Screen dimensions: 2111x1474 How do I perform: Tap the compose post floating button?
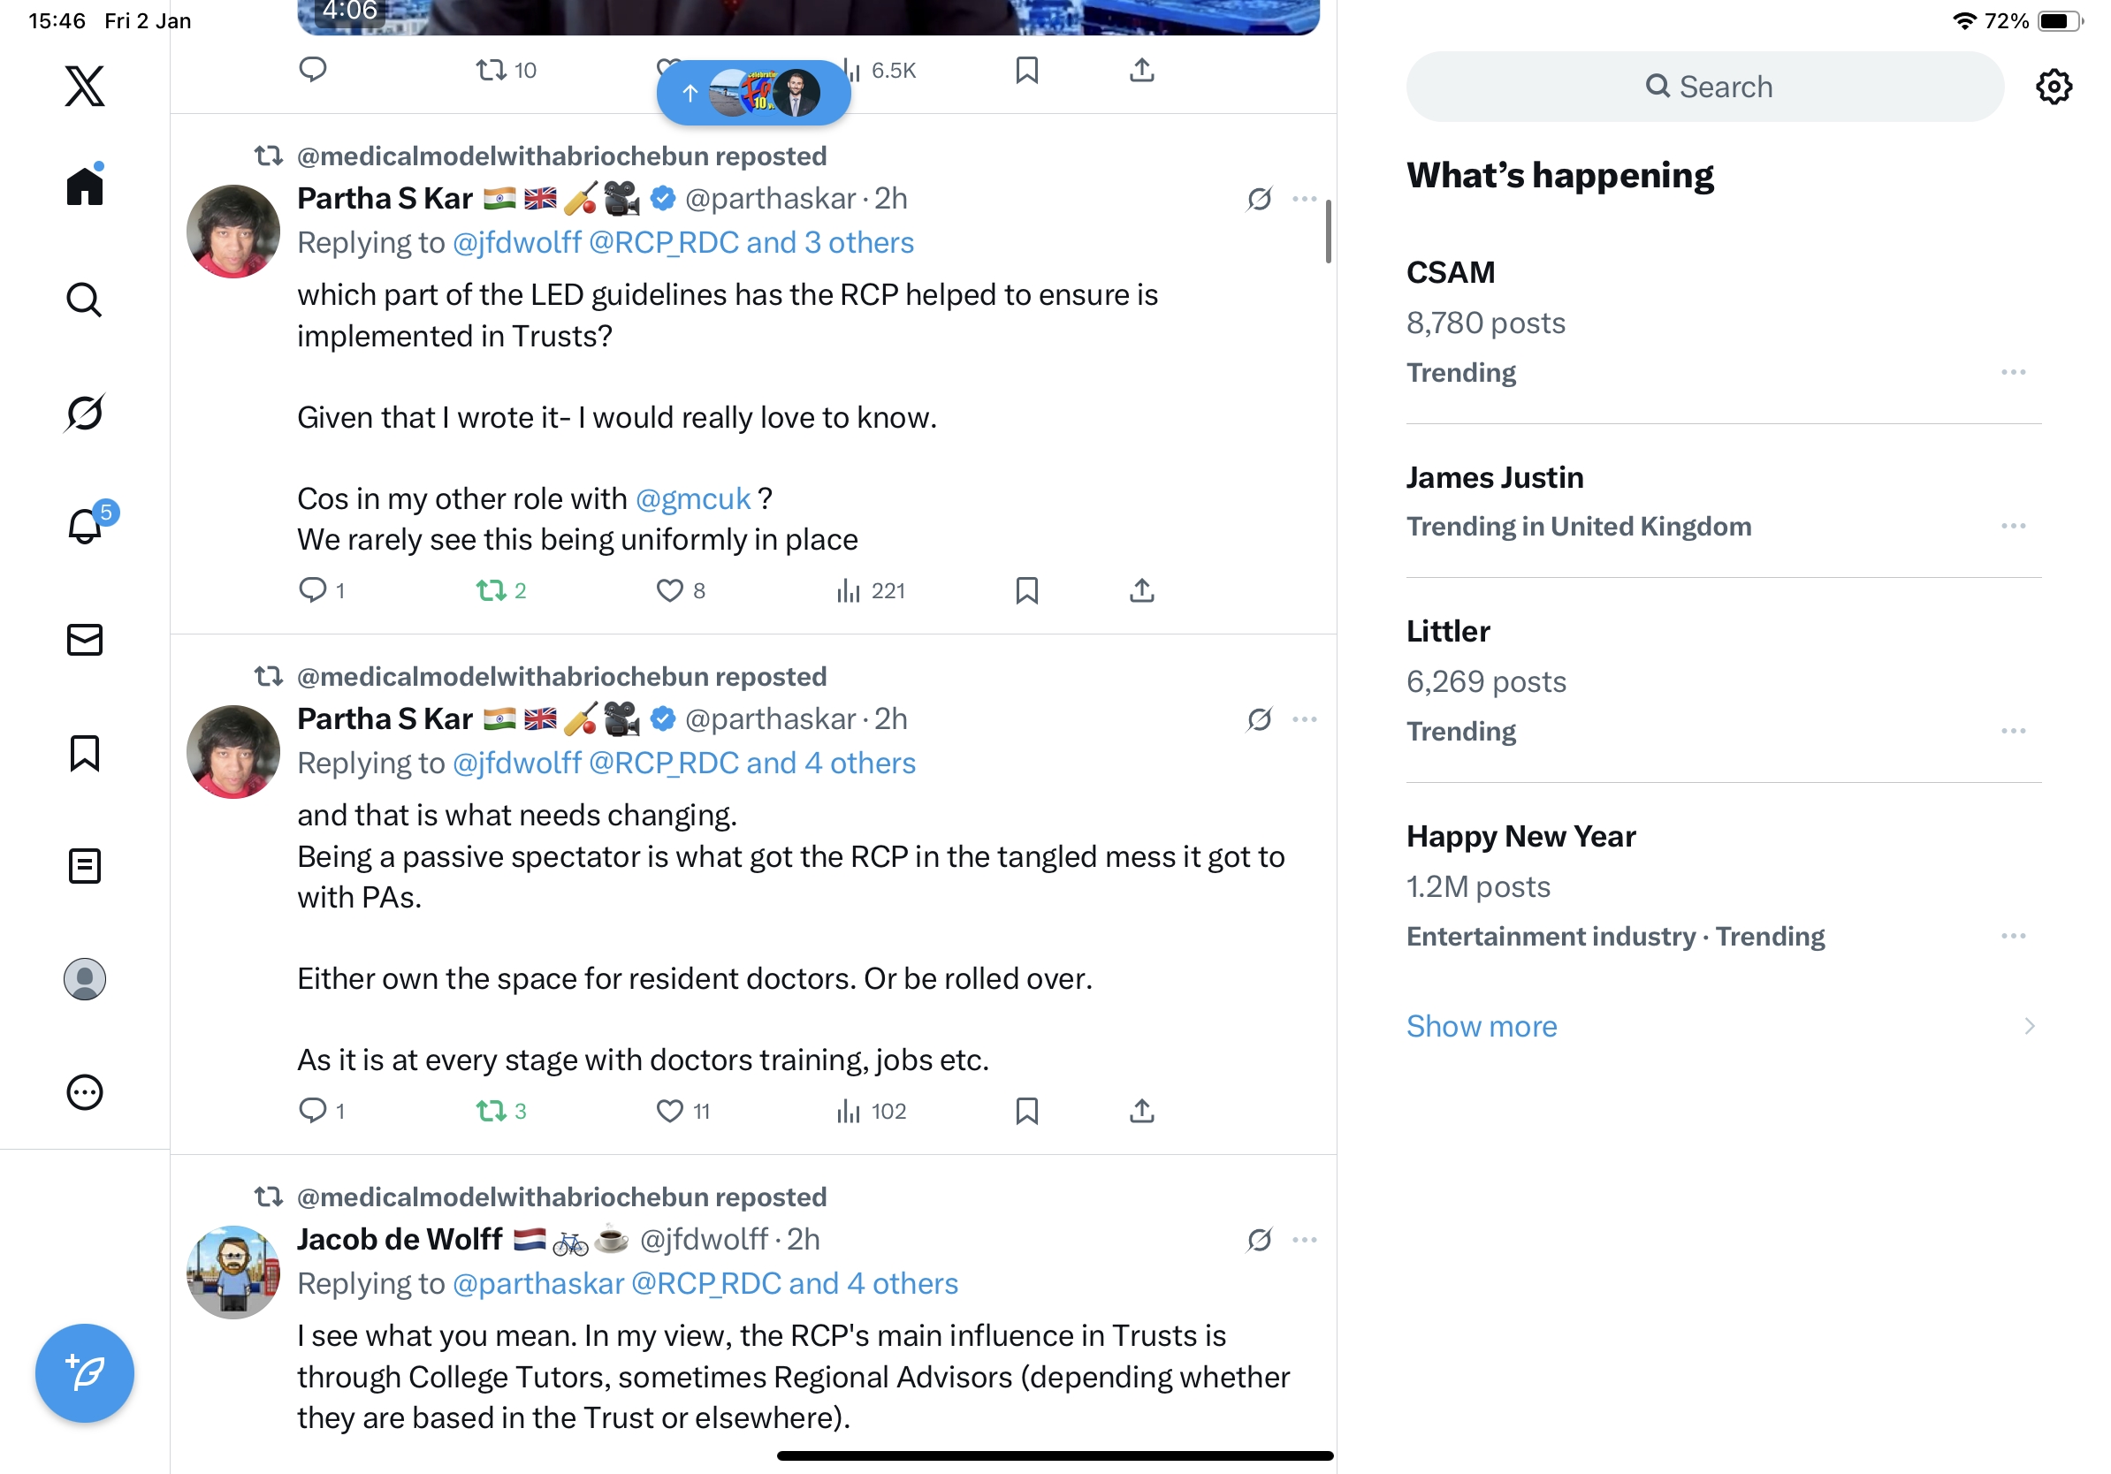click(x=85, y=1373)
